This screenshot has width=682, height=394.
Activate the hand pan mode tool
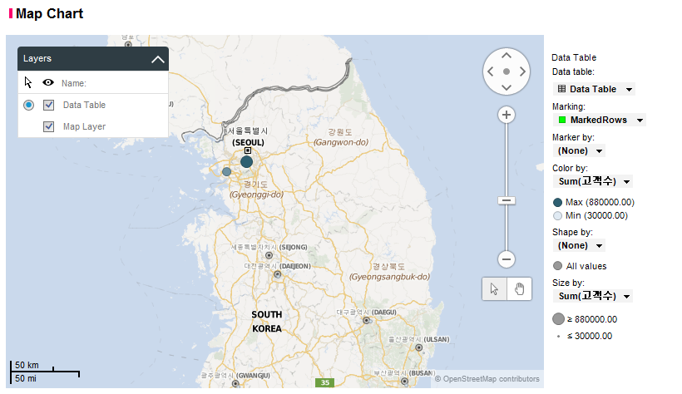(519, 288)
